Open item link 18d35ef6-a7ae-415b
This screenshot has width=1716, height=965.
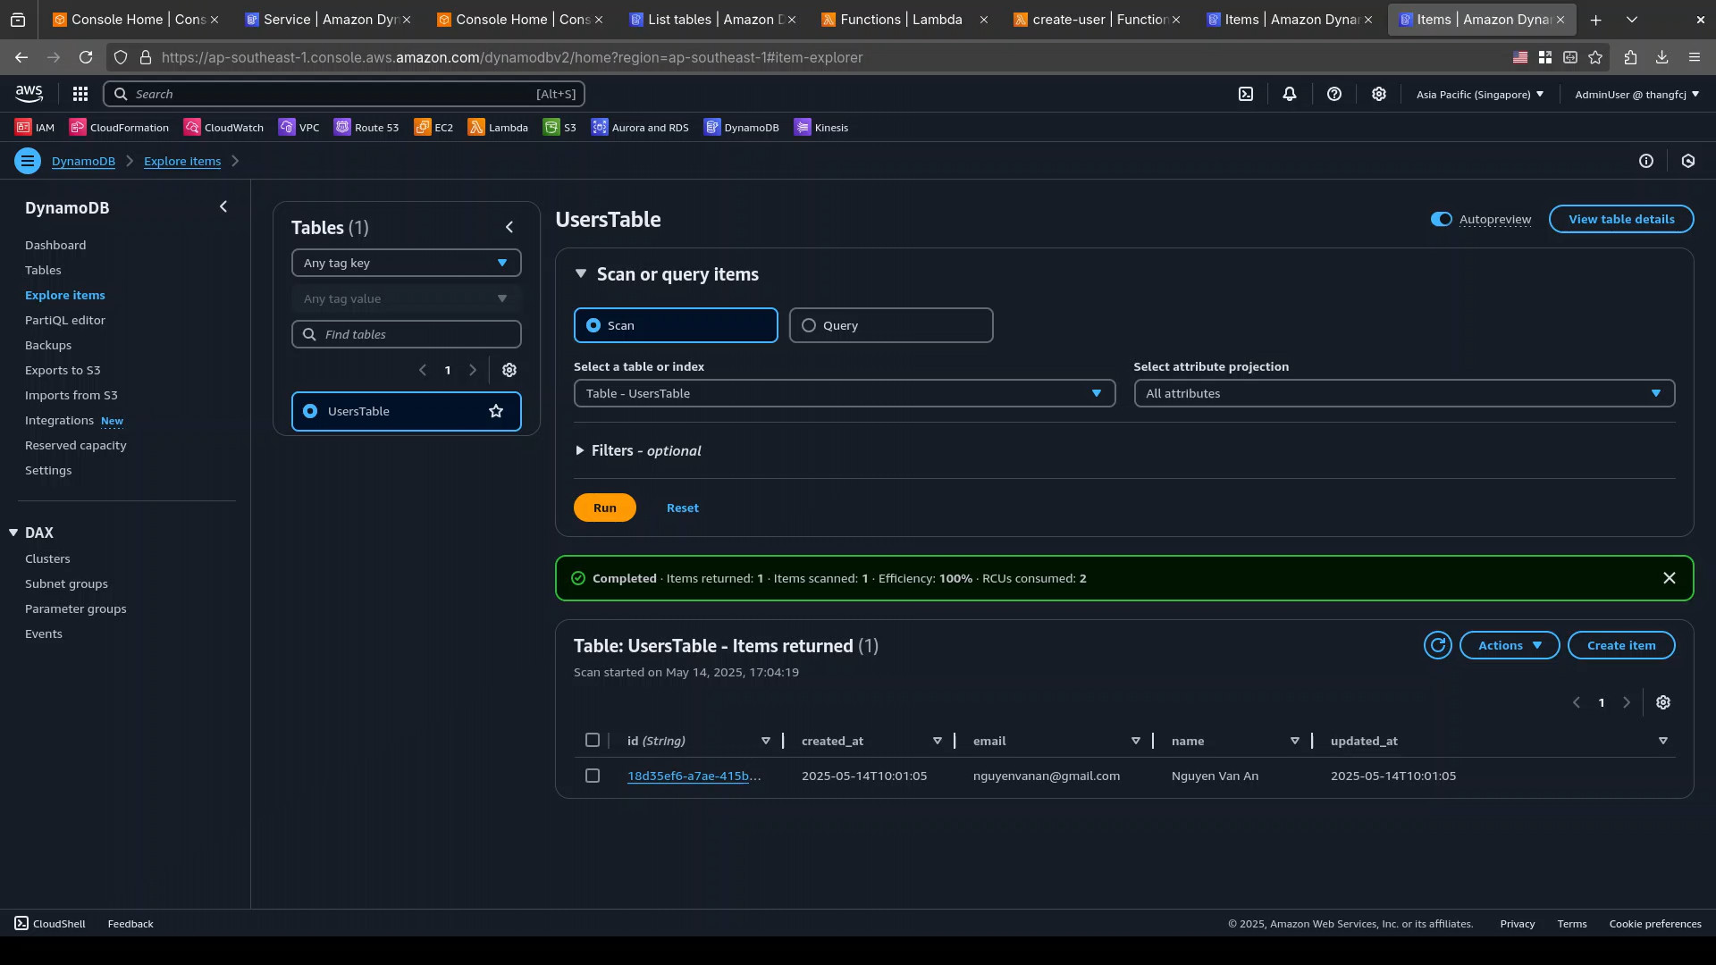(x=694, y=776)
